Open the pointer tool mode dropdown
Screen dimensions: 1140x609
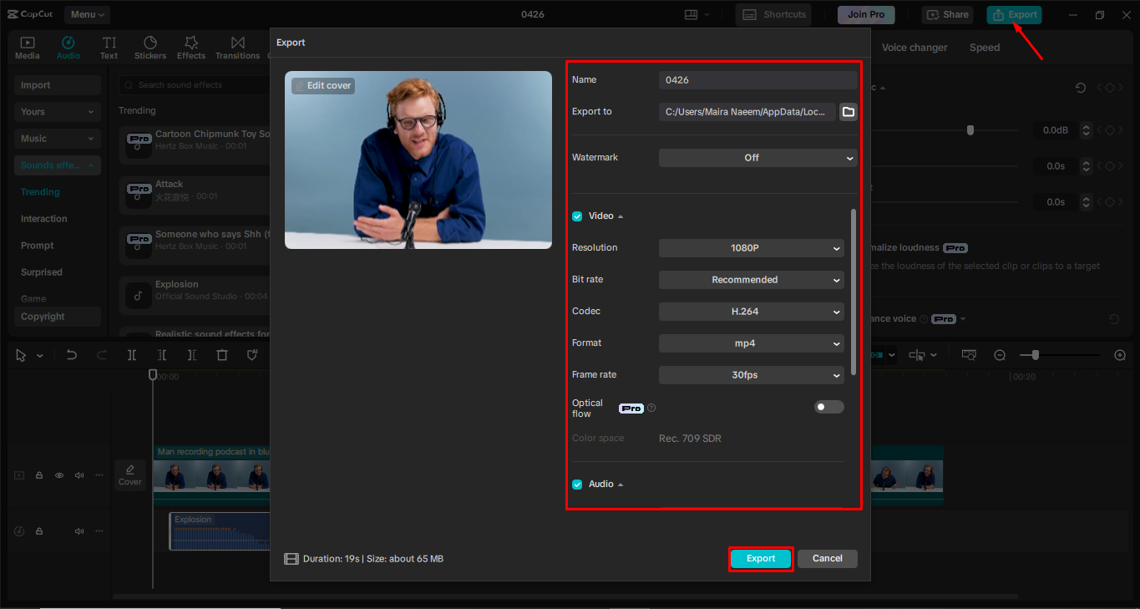(x=39, y=356)
